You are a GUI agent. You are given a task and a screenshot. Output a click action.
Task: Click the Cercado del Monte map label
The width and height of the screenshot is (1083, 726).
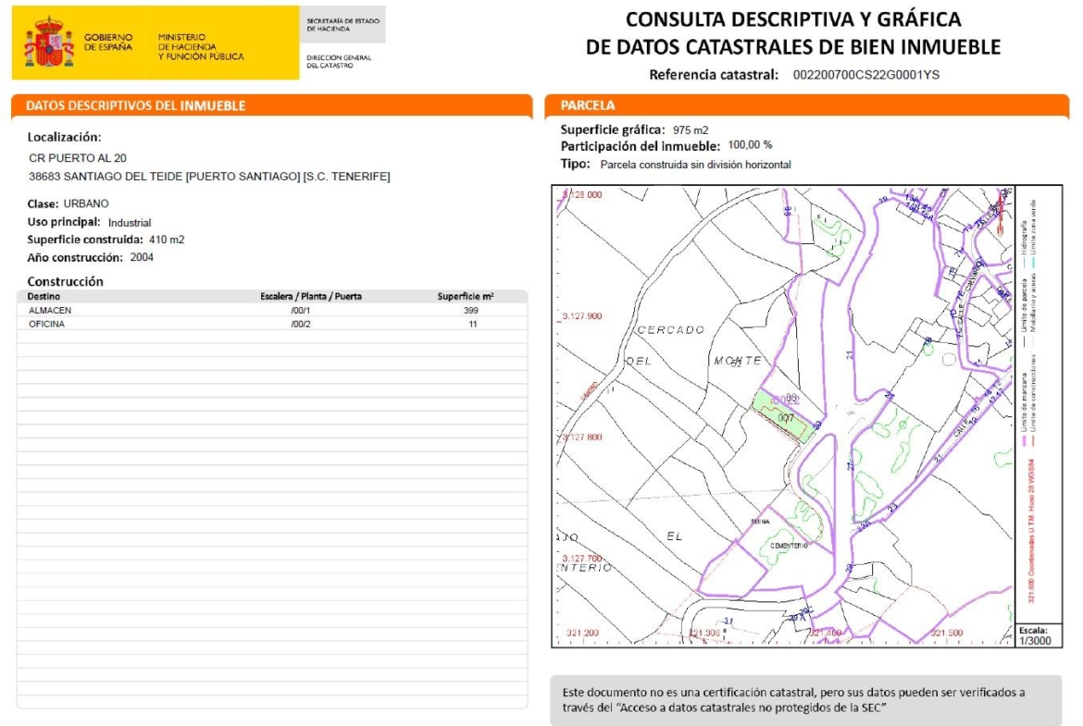(x=671, y=330)
